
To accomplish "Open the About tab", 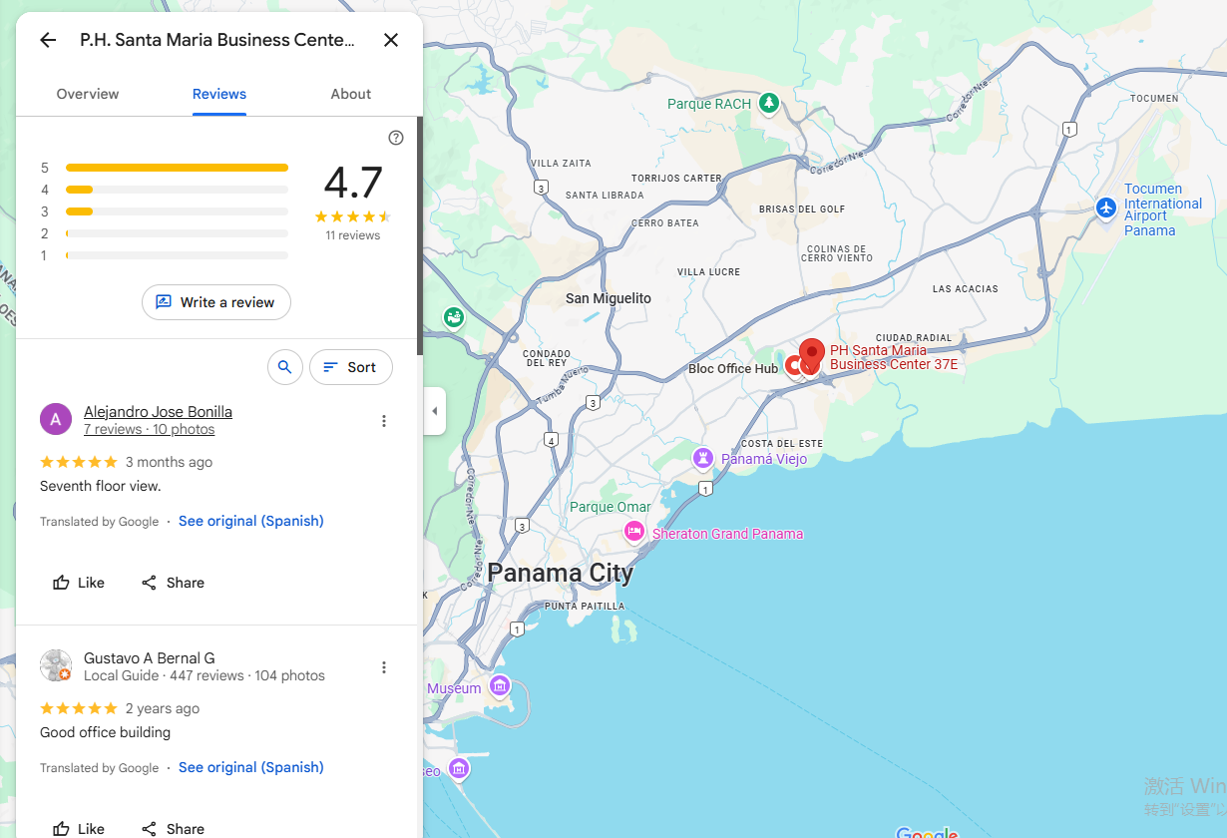I will [351, 94].
